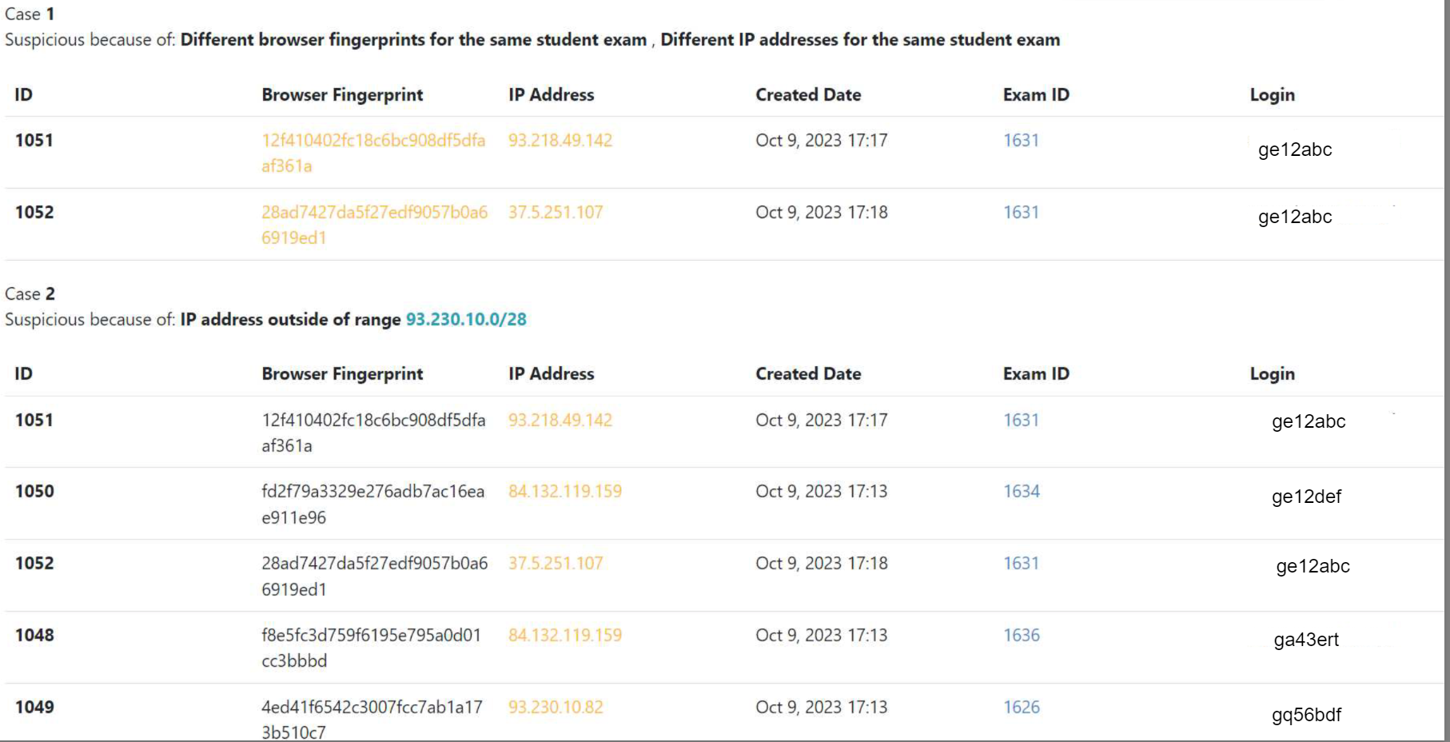Viewport: 1450px width, 742px height.
Task: Open exam 1634 for login ge12def
Action: click(x=1021, y=491)
